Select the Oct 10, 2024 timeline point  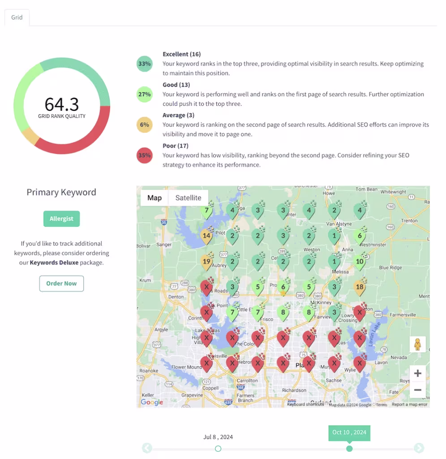click(x=349, y=448)
